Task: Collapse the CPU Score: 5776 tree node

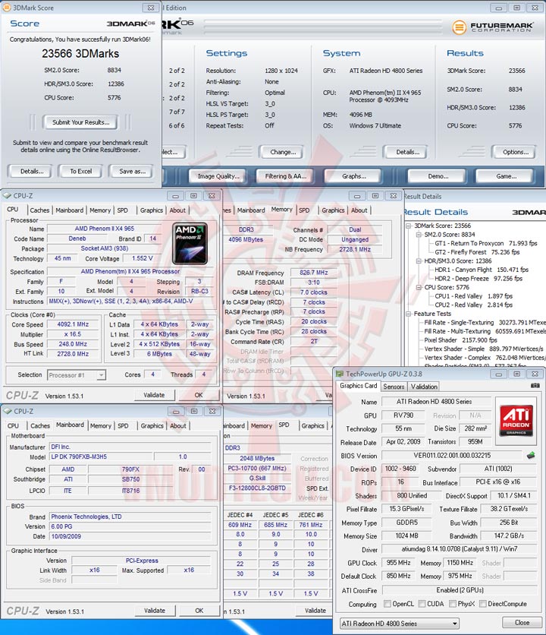Action: 419,287
